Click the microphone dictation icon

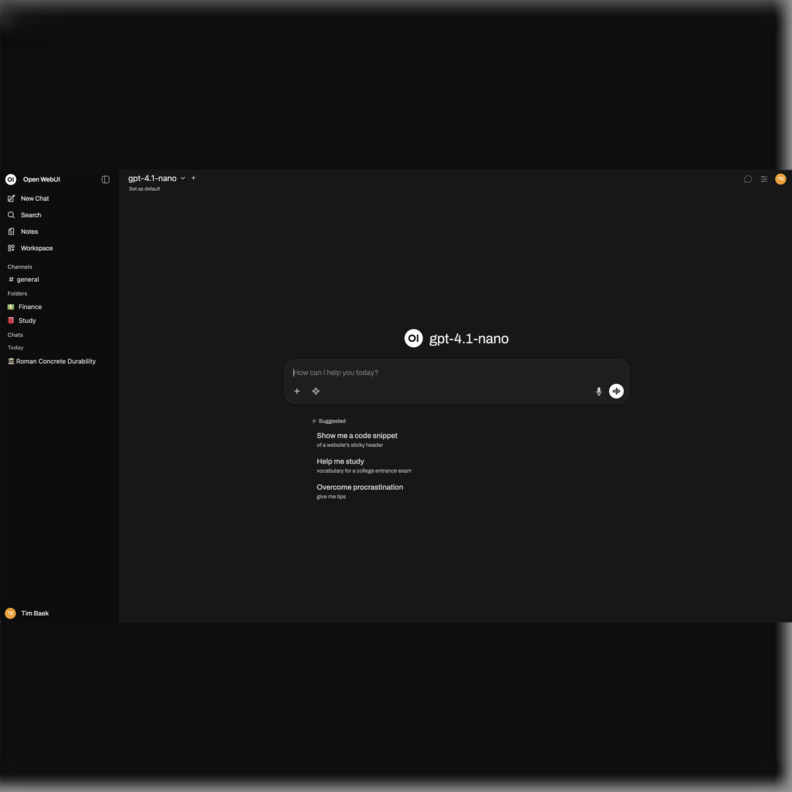(x=599, y=391)
